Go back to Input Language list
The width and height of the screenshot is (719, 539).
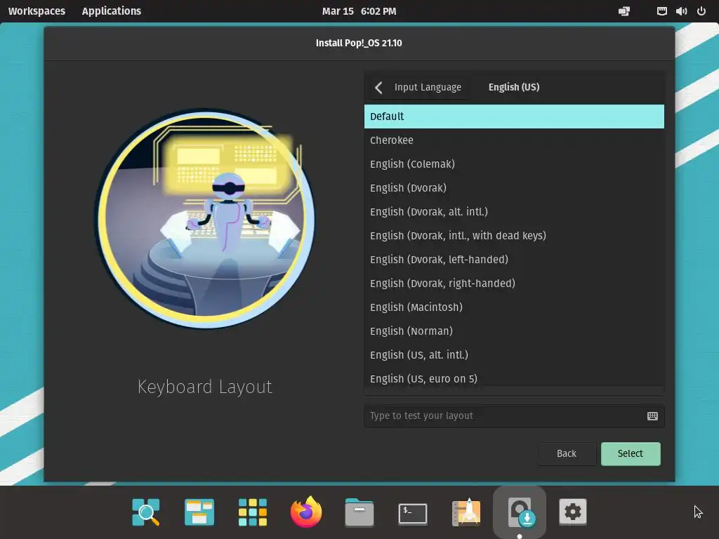tap(418, 88)
